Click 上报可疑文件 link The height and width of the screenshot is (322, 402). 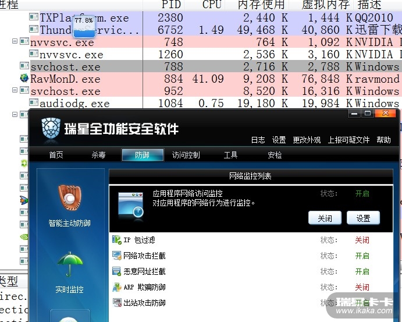point(348,140)
